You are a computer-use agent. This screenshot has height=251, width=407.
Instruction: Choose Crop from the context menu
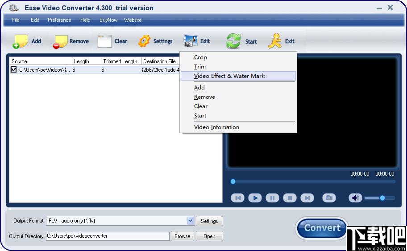(x=200, y=57)
